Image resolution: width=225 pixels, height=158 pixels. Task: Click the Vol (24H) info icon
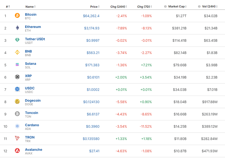pos(199,6)
